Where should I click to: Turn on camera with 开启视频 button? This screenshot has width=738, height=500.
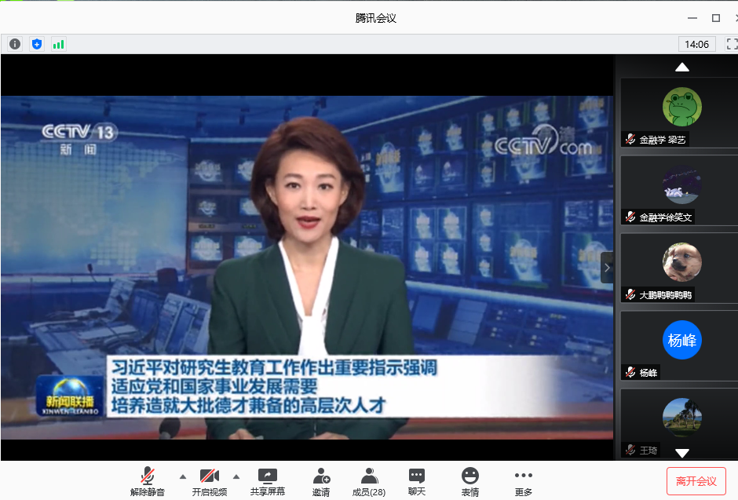209,481
